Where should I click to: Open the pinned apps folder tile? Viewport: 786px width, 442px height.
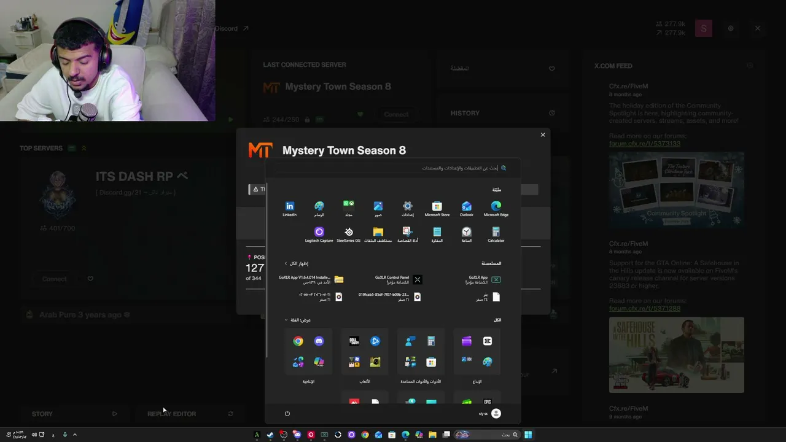tap(349, 209)
